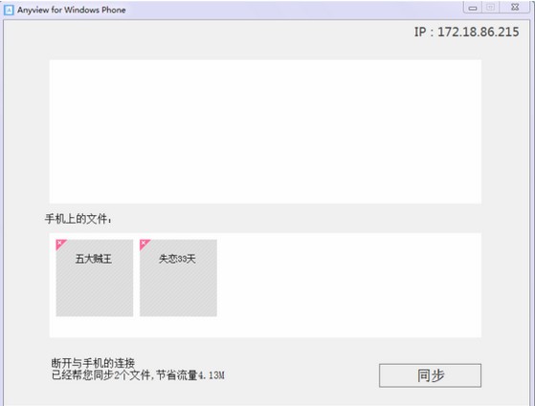Maximize the Anyview window
Image resolution: width=535 pixels, height=406 pixels.
click(490, 8)
